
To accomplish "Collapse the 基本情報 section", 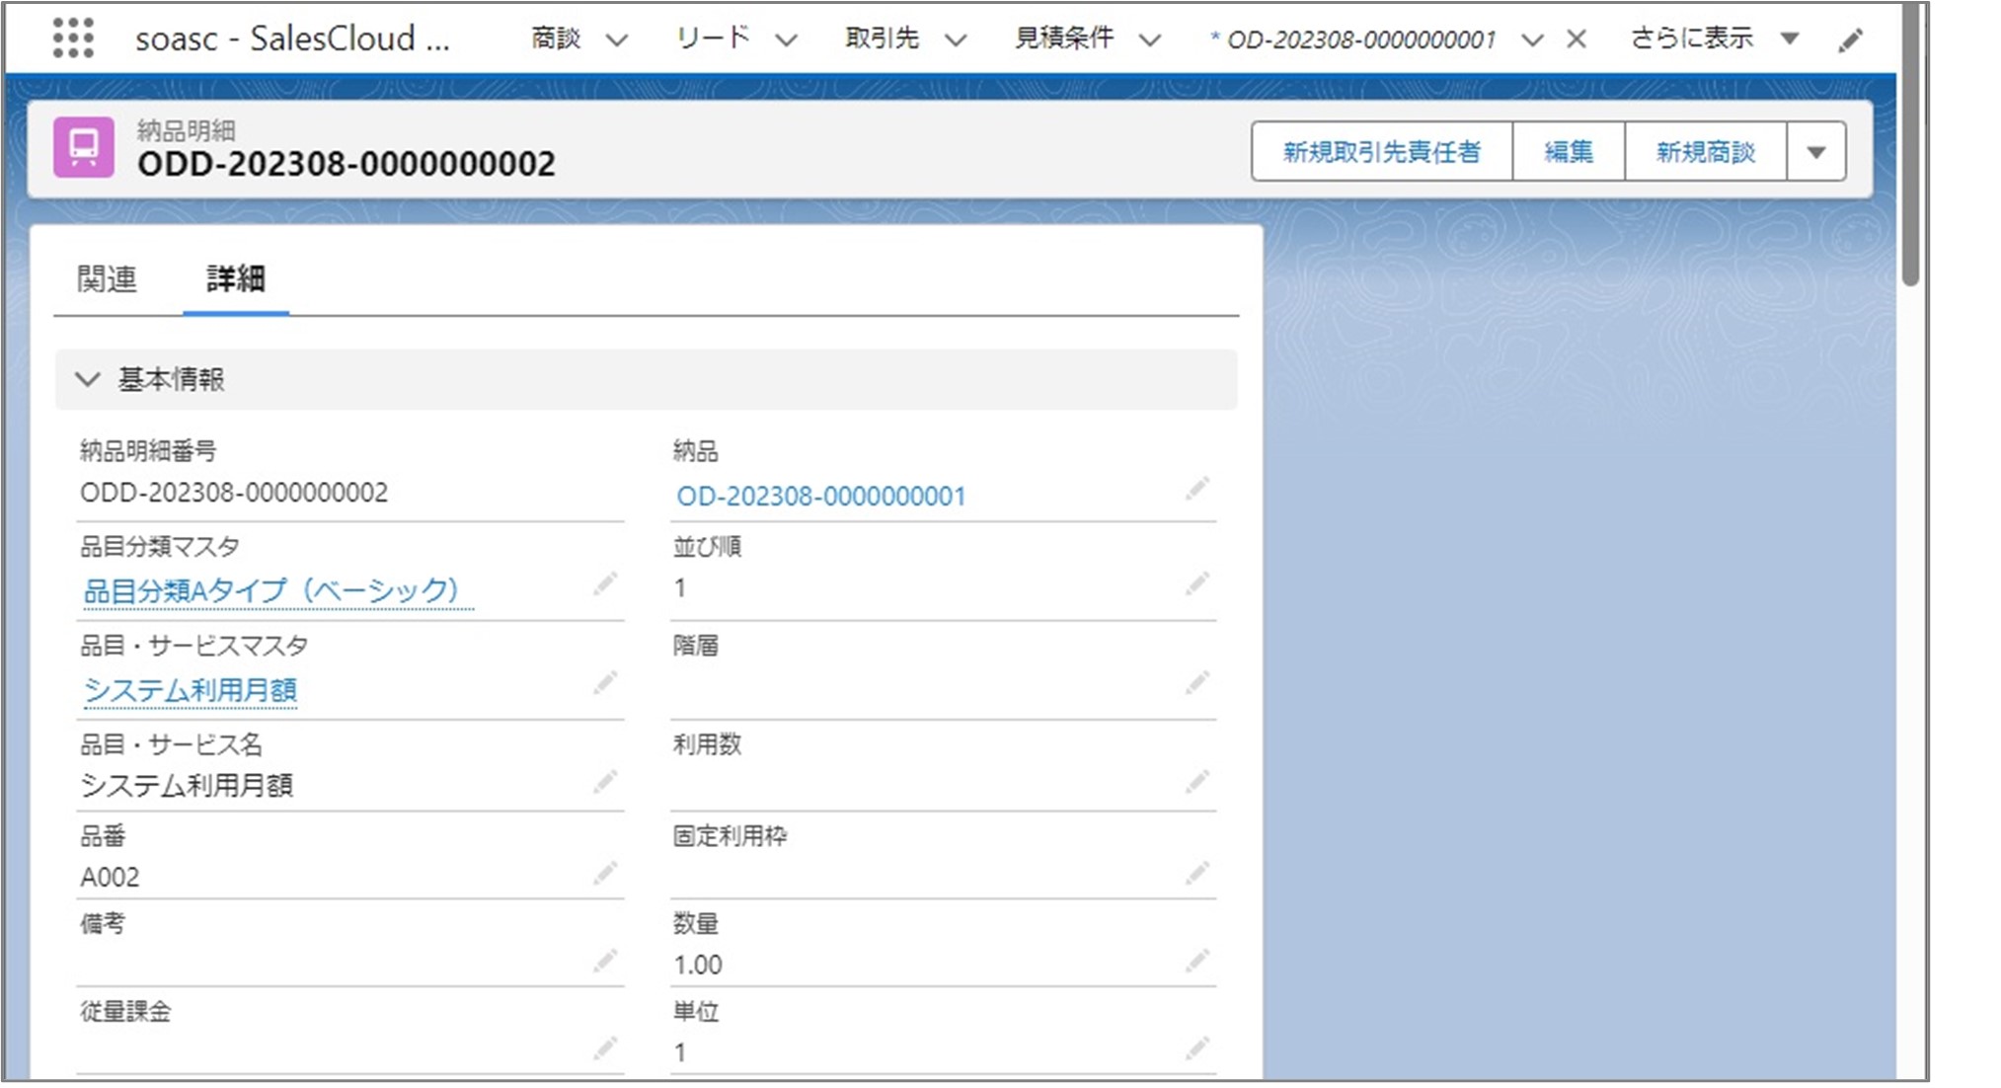I will tap(89, 378).
